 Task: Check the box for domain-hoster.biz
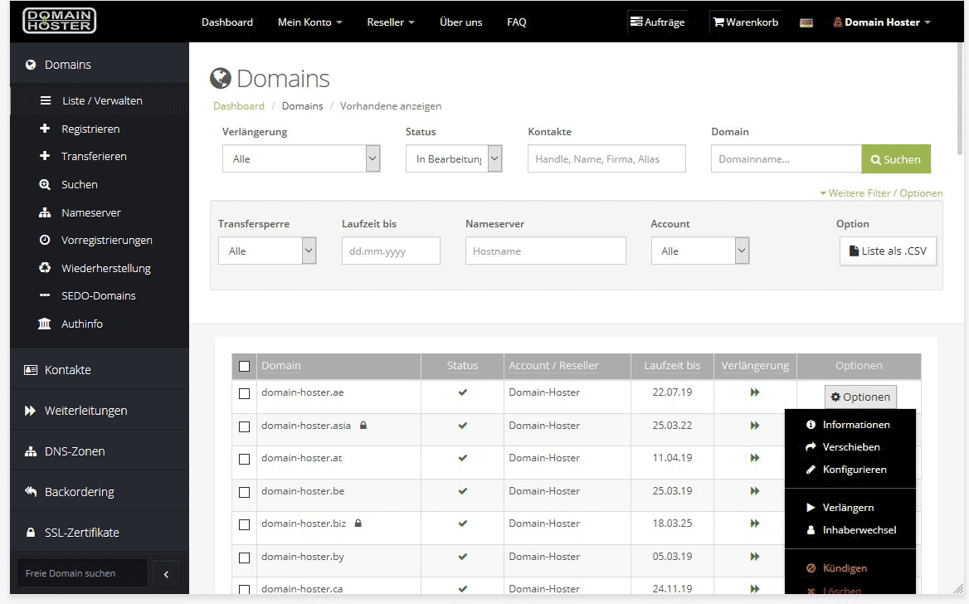244,525
